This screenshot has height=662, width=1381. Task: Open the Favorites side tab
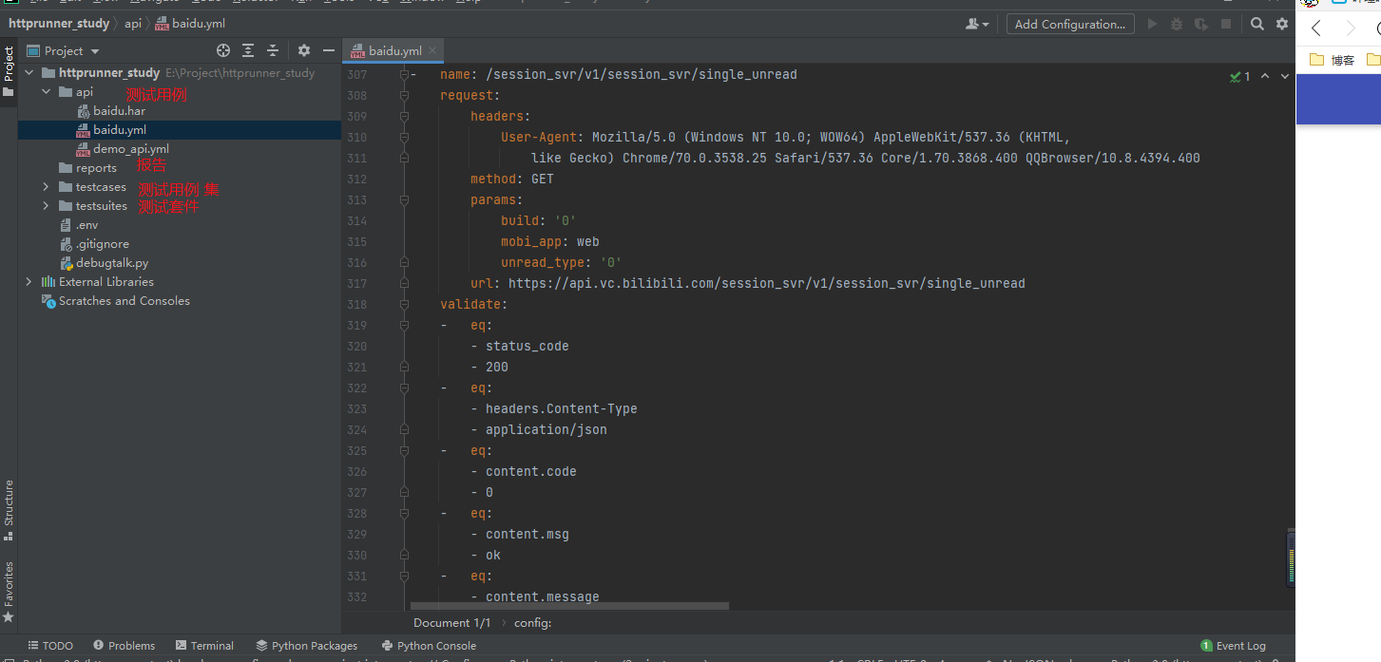coord(9,591)
